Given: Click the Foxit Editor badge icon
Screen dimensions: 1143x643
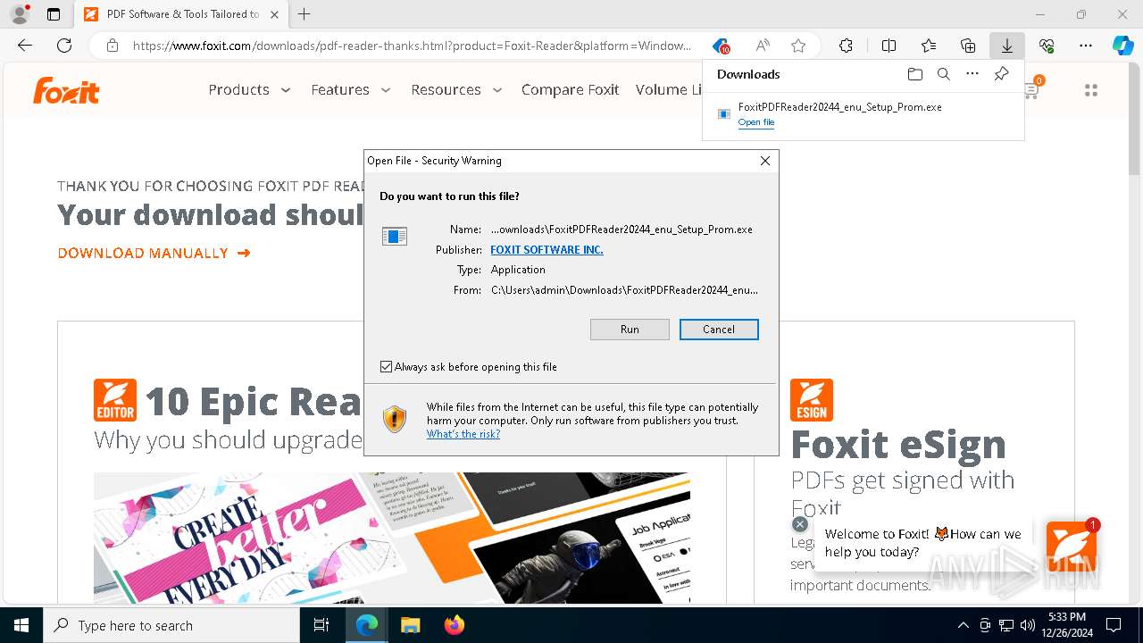Looking at the screenshot, I should [115, 400].
